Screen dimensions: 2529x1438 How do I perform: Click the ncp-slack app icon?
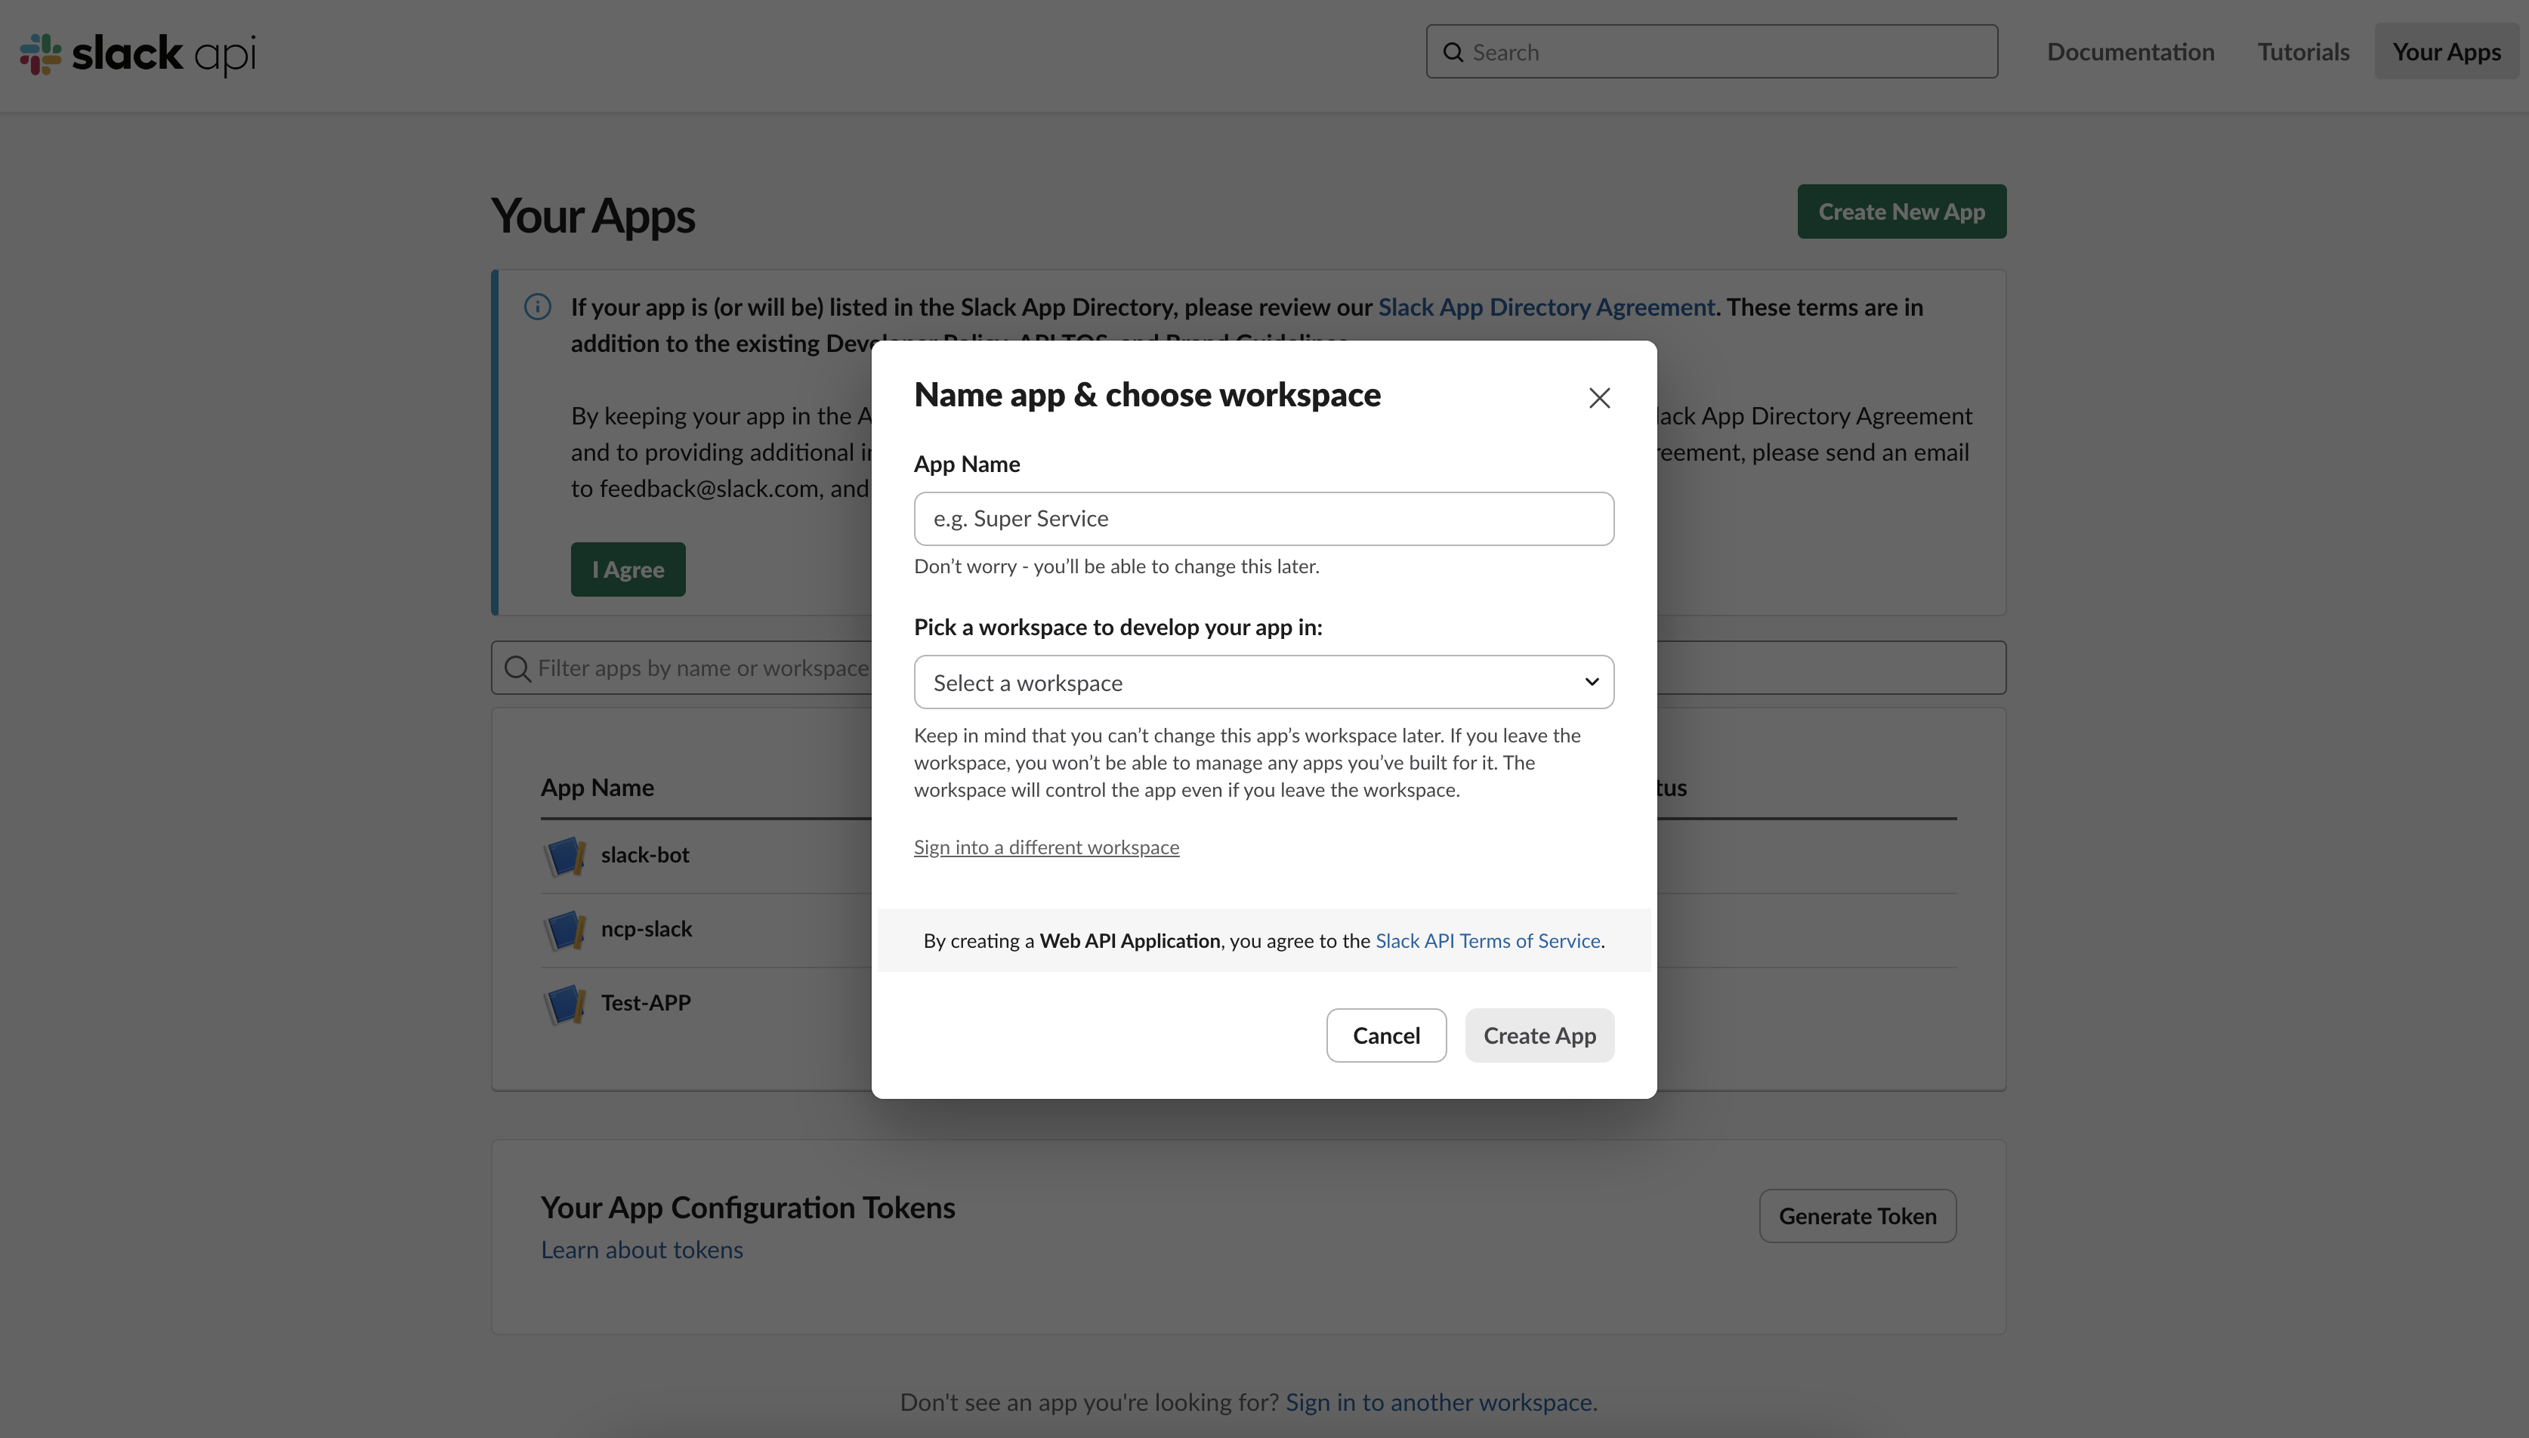coord(565,930)
